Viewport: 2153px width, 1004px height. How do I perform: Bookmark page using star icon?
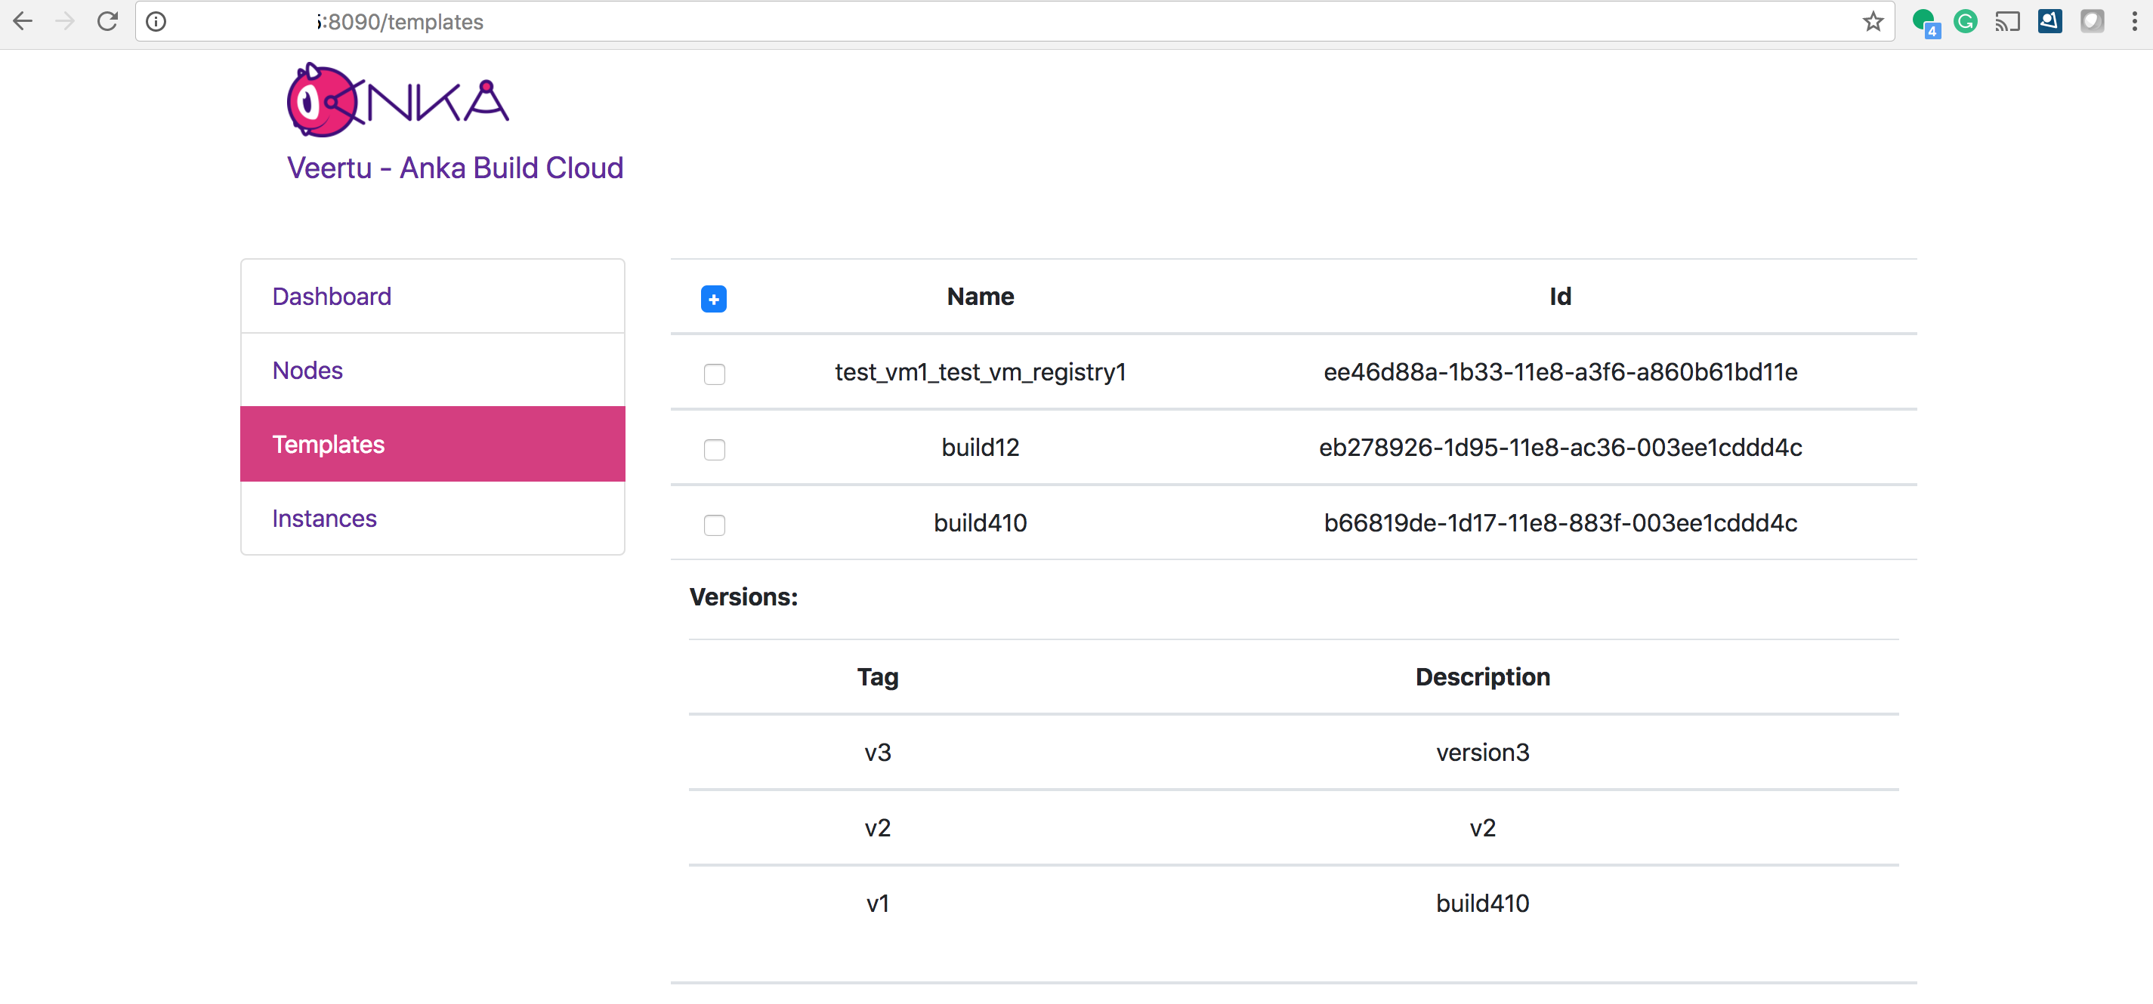tap(1872, 21)
